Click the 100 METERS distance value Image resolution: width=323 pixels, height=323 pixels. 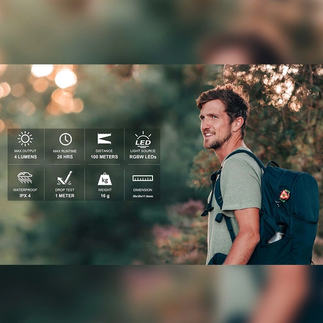[x=104, y=157]
